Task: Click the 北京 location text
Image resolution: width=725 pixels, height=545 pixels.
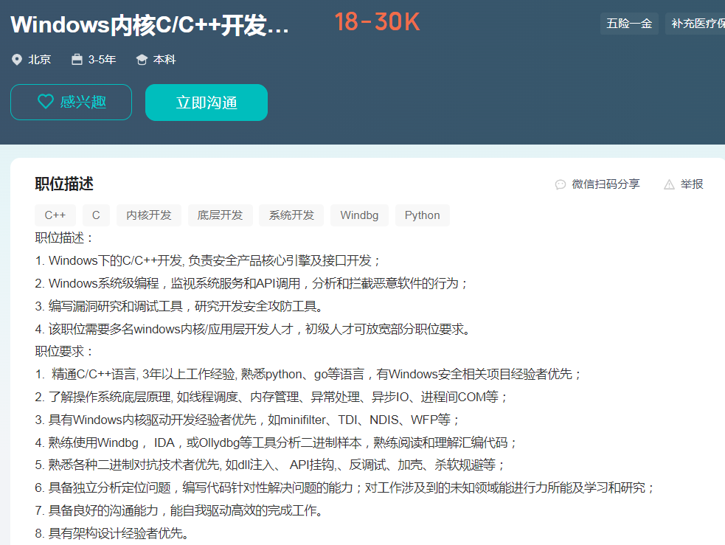Action: click(x=39, y=60)
